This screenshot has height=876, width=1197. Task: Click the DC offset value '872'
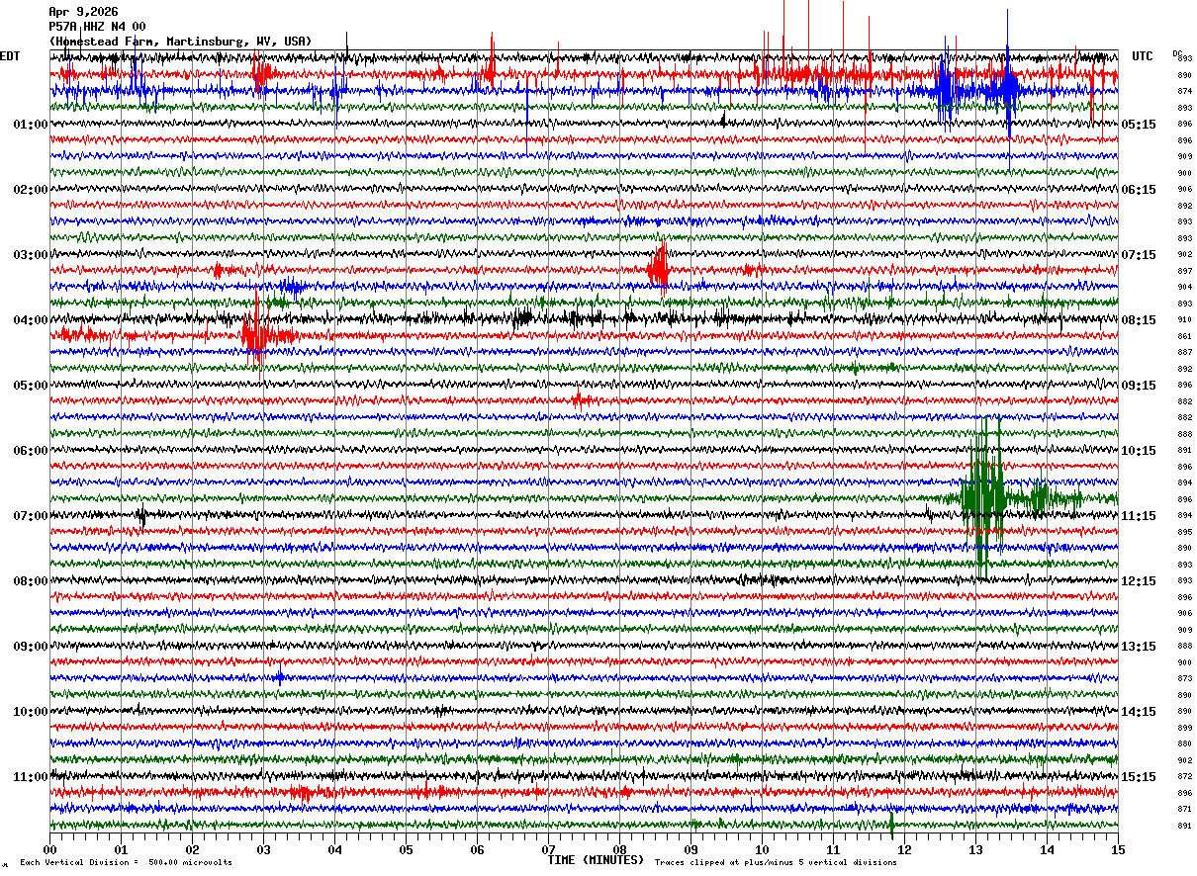pos(1184,776)
